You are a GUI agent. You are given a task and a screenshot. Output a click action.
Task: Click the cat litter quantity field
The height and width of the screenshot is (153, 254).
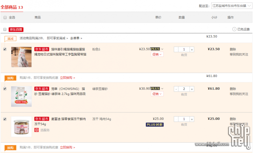[184, 89]
